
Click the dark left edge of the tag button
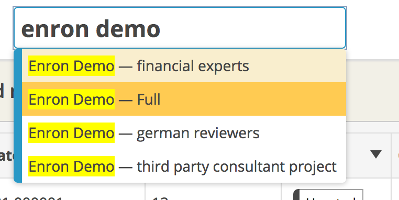point(296,195)
